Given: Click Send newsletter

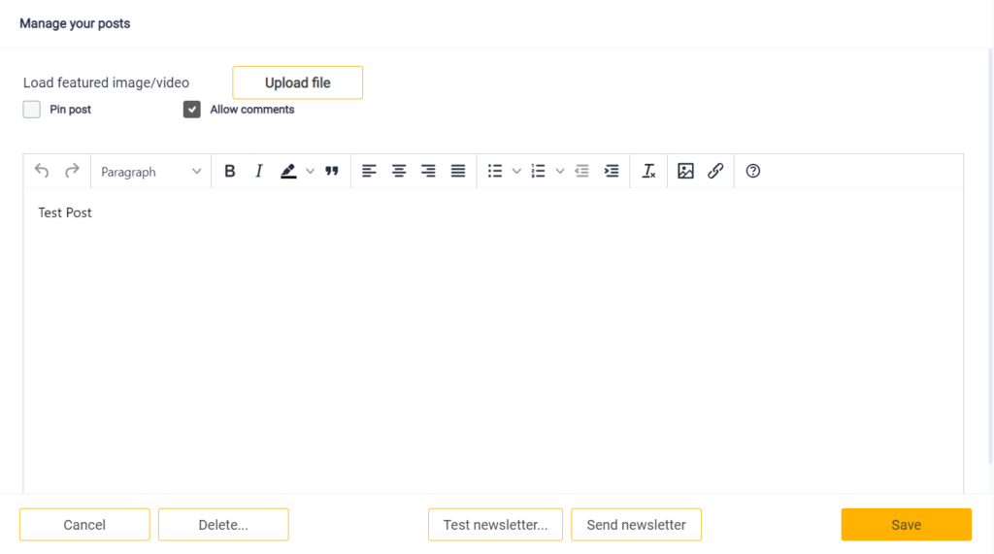Looking at the screenshot, I should coord(636,525).
